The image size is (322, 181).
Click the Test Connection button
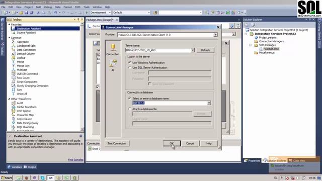pyautogui.click(x=117, y=143)
